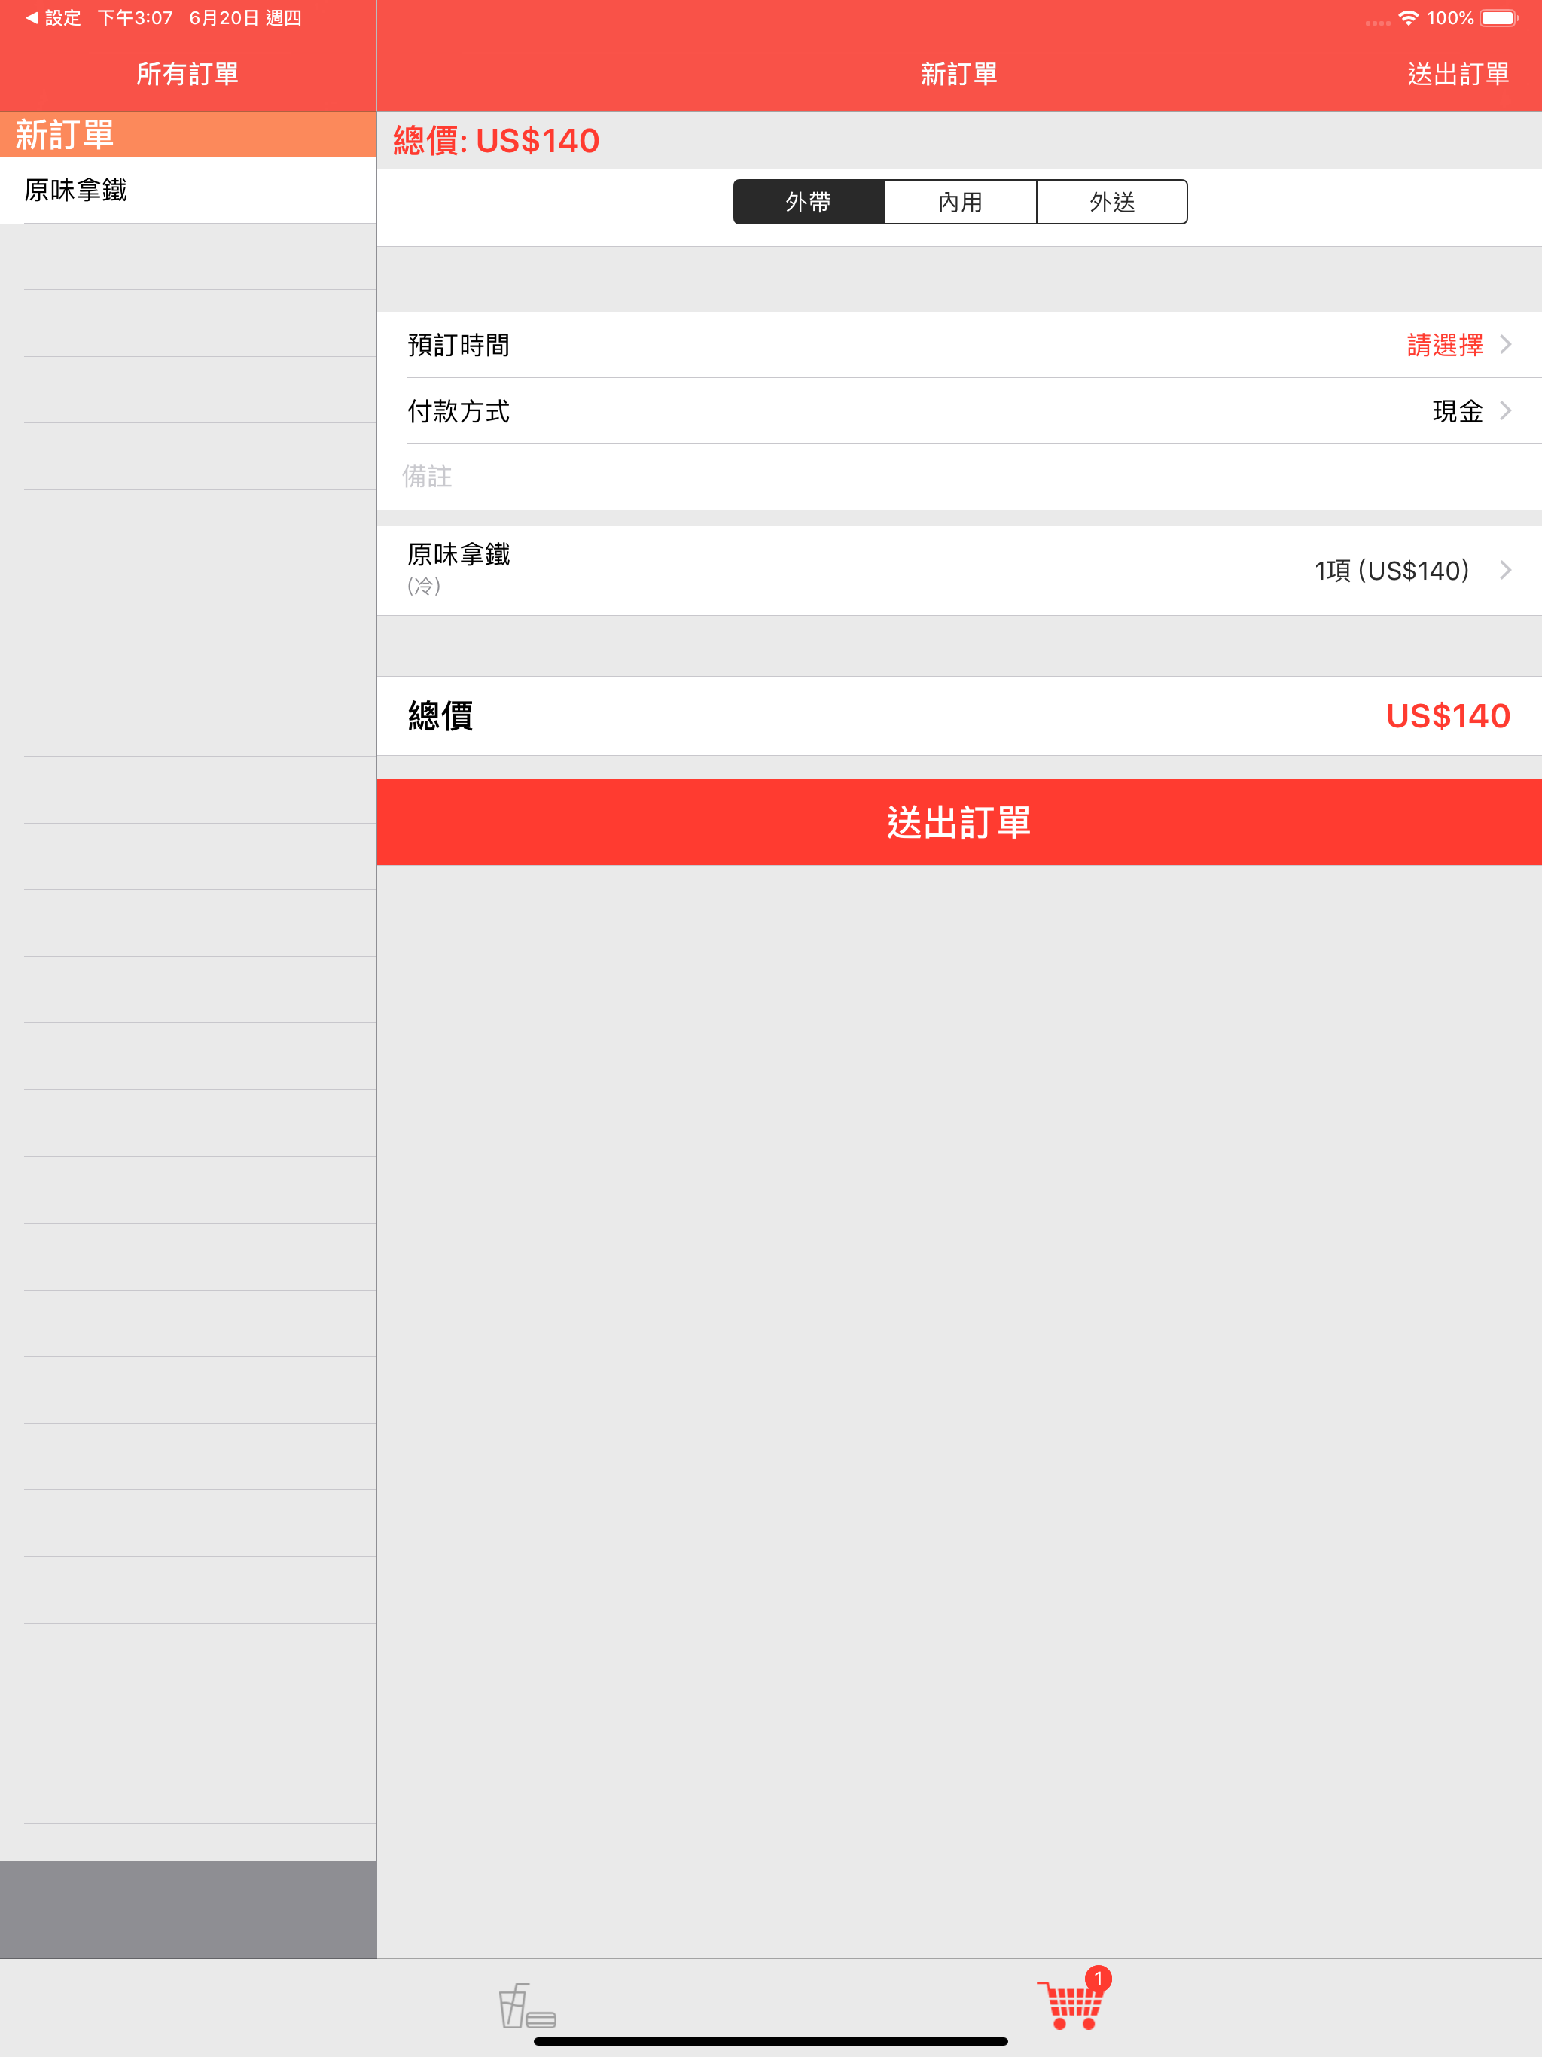Tap the 付款方式 label
Viewport: 1542px width, 2057px height.
coord(459,411)
